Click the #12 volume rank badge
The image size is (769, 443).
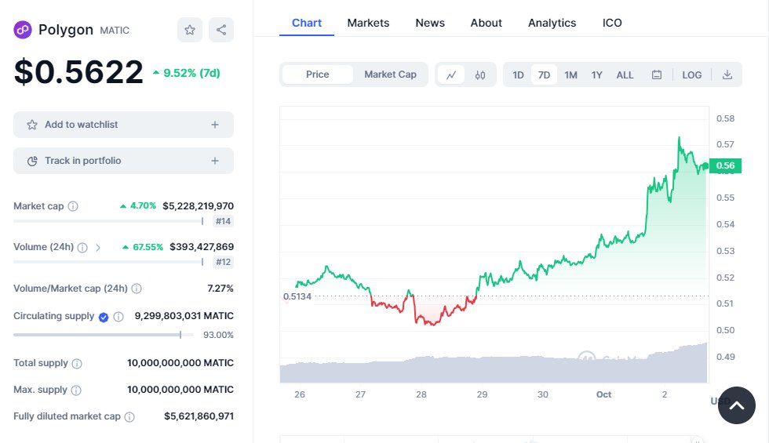tap(223, 262)
